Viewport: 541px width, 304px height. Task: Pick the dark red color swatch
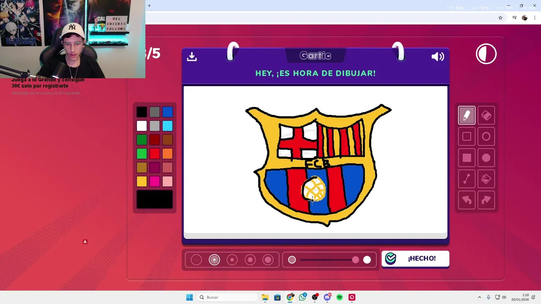coord(155,140)
